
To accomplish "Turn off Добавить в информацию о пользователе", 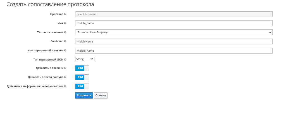I will (x=82, y=86).
